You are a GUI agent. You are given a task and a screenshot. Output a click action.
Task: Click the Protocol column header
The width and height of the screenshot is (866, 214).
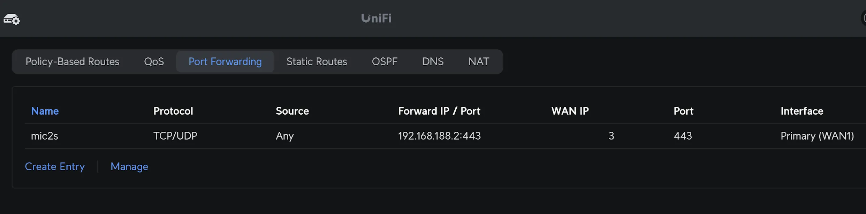pyautogui.click(x=173, y=111)
